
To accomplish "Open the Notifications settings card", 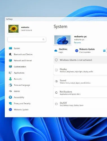I will click(80, 93).
